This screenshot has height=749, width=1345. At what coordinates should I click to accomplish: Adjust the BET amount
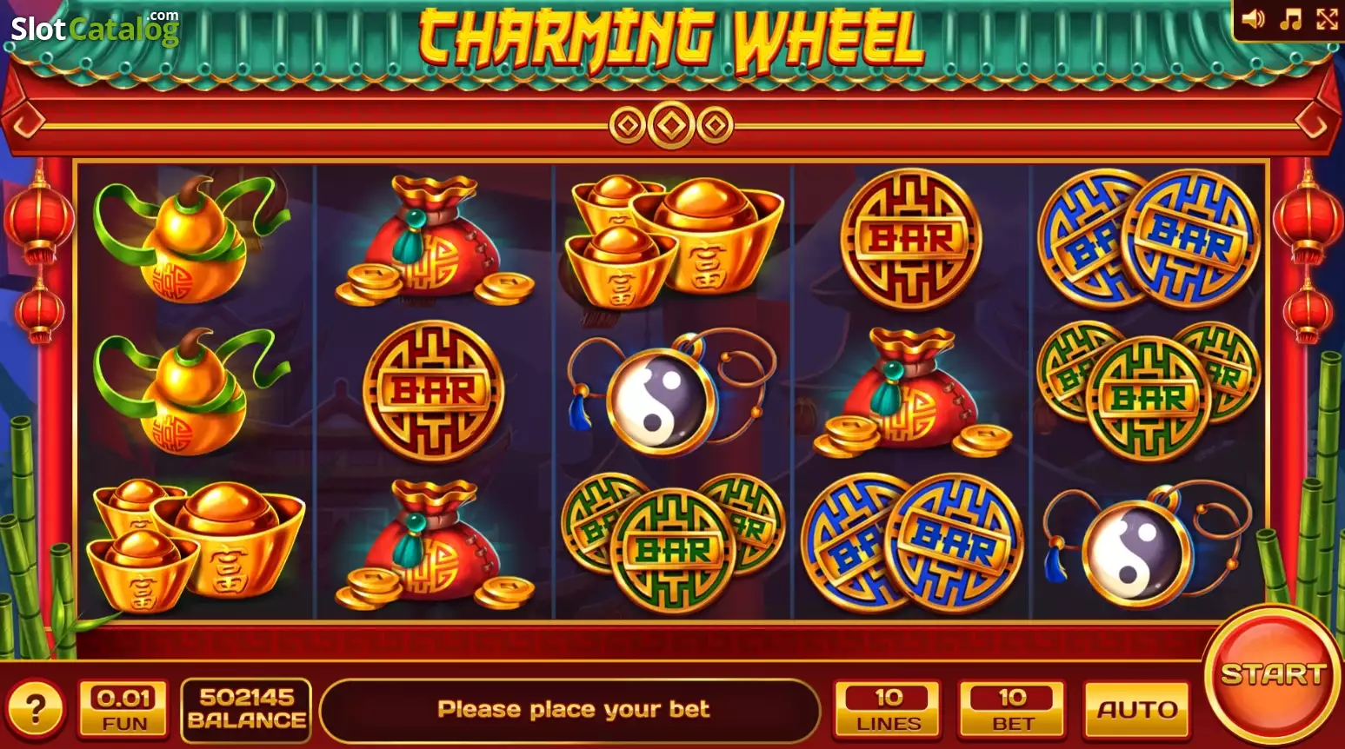(x=1012, y=710)
